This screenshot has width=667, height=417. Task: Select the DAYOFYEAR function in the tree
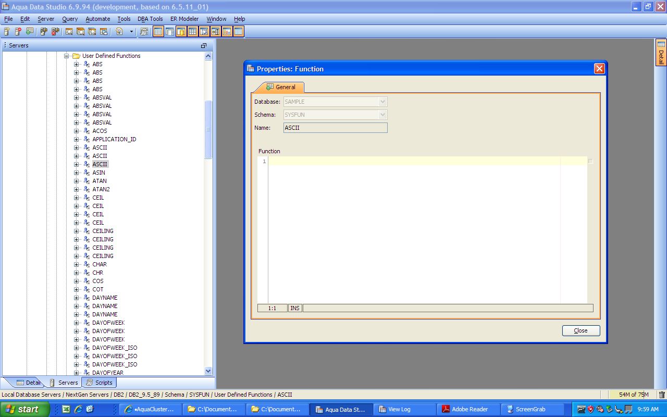108,373
